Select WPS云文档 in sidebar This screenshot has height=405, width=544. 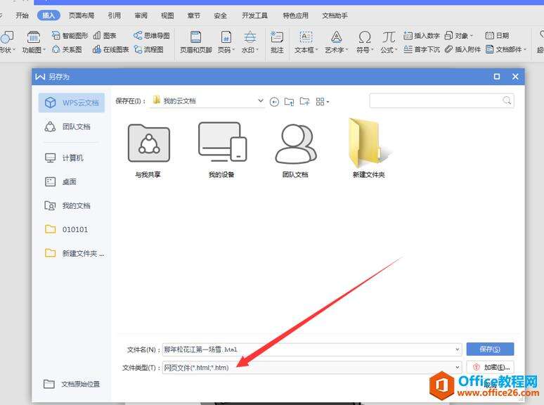(x=72, y=103)
